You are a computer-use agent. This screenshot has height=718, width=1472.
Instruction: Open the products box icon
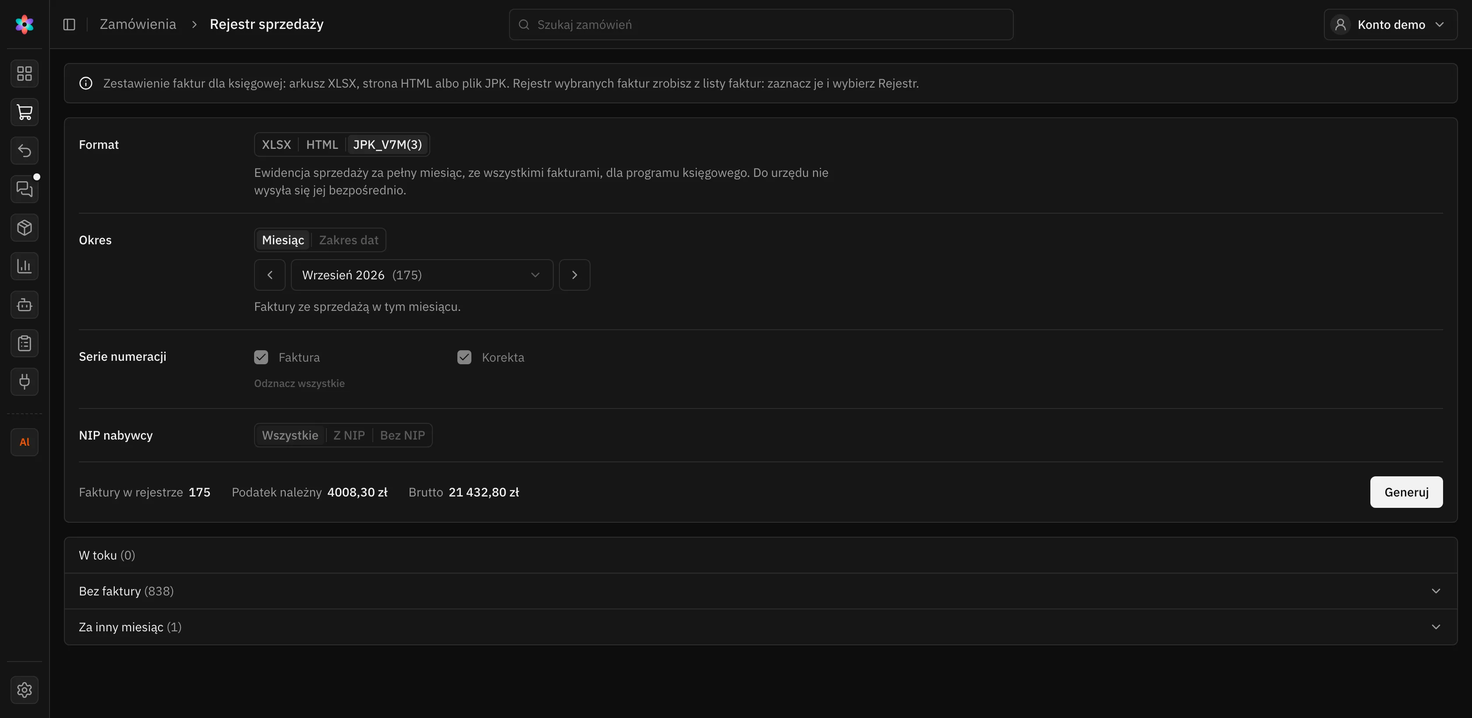coord(25,228)
